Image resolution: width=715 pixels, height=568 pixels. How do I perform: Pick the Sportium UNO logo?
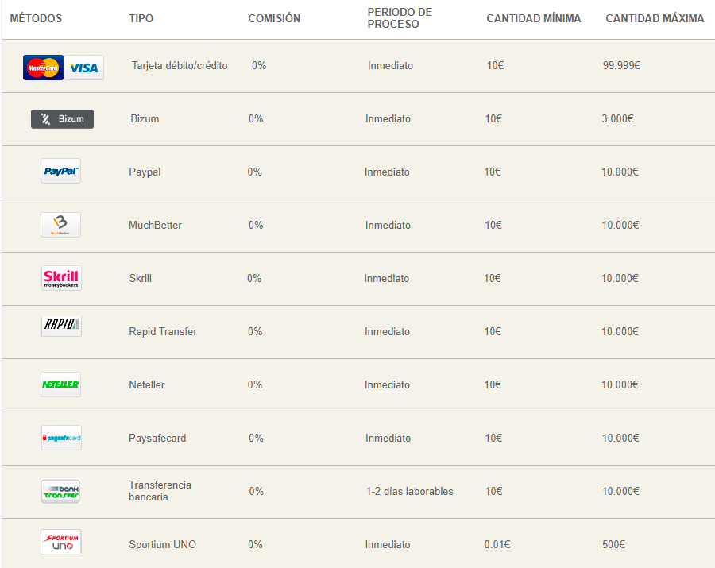pos(61,542)
